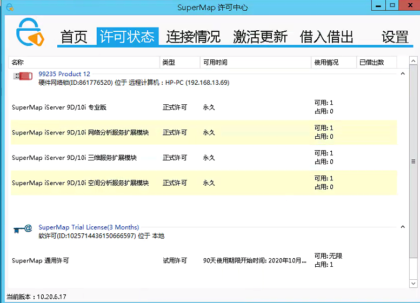Click SuperMap Trial License(3 Months) link
The image size is (420, 303).
coord(89,227)
